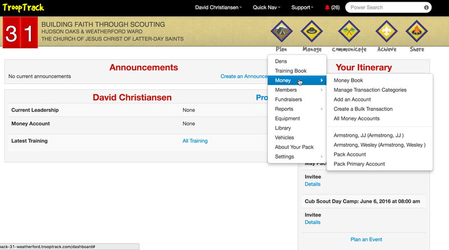Choose Money in the Manage menu
This screenshot has height=250, width=449.
pos(297,80)
